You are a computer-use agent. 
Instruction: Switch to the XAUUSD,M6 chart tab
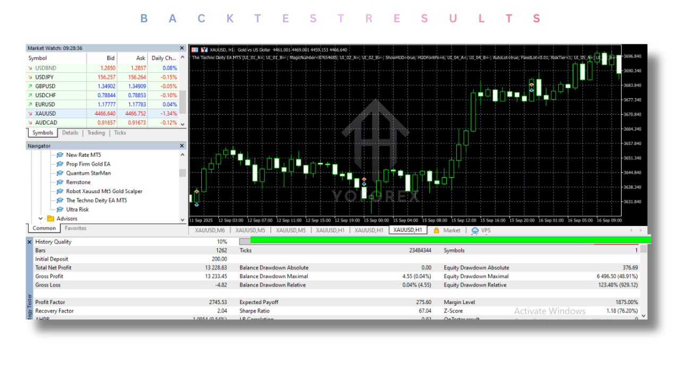coord(209,230)
